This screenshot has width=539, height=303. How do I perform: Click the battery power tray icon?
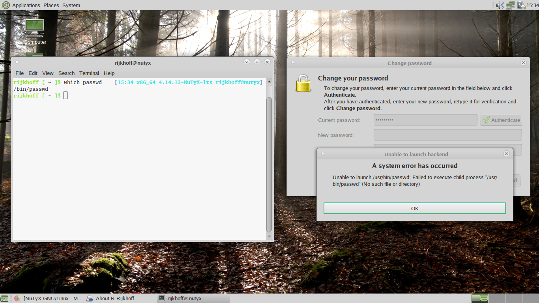(521, 5)
